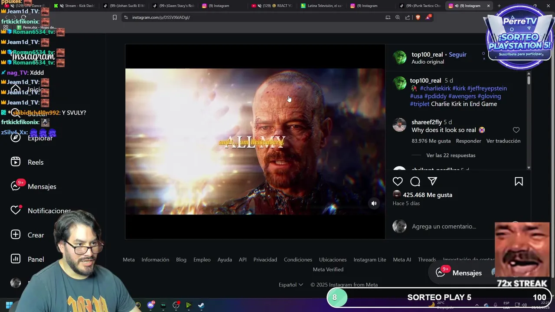Screen dimensions: 555x312
Task: Share the post using the paper plane icon
Action: [432, 182]
